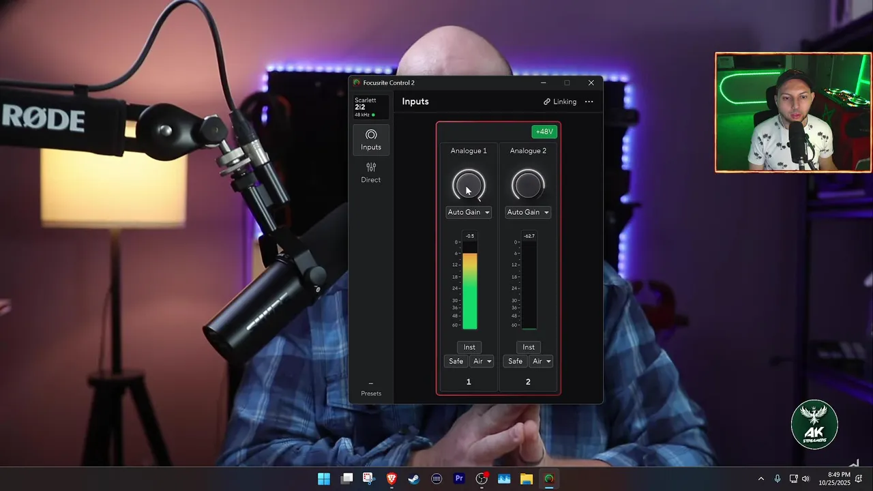Viewport: 873px width, 491px height.
Task: Open Task View from the taskbar
Action: coord(346,479)
